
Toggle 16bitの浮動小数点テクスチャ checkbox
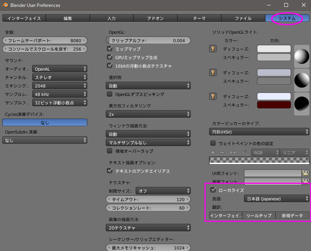coord(110,66)
